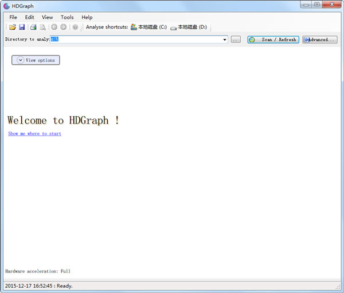Viewport: 344px width, 293px height.
Task: Analyse the C: drive shortcut
Action: point(148,27)
